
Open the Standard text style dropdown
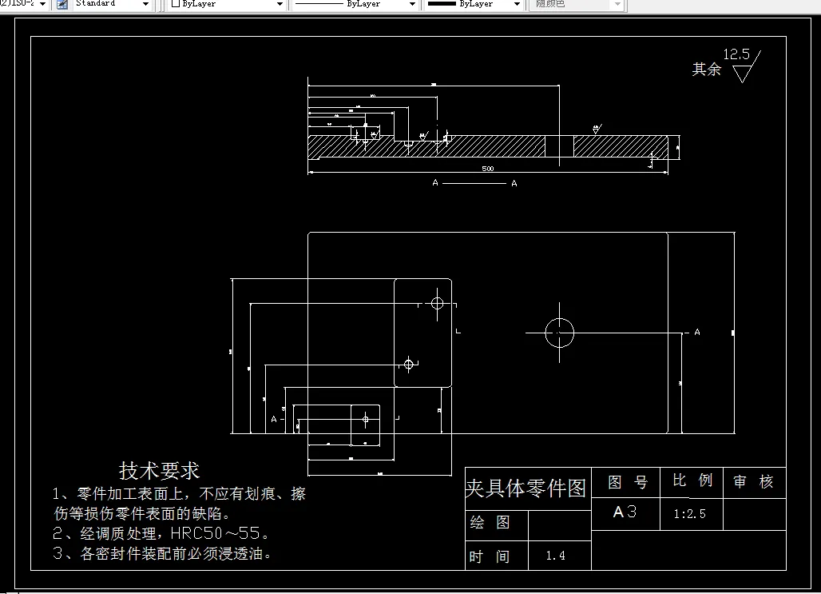(146, 4)
